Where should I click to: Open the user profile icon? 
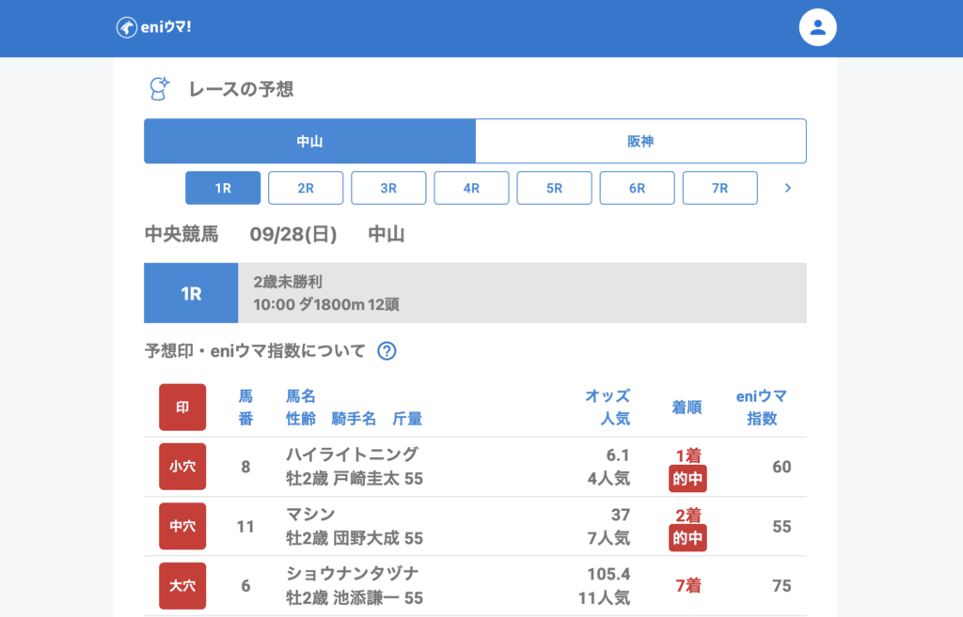point(817,27)
